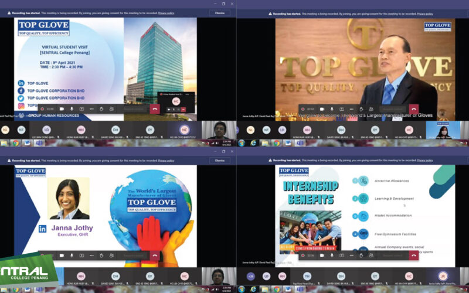This screenshot has height=293, width=469.
Task: Open more actions in Janna Jothy slide window
Action: pyautogui.click(x=91, y=255)
